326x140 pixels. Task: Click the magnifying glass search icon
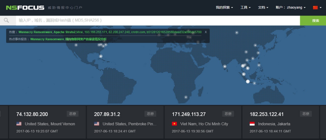[x=7, y=21]
